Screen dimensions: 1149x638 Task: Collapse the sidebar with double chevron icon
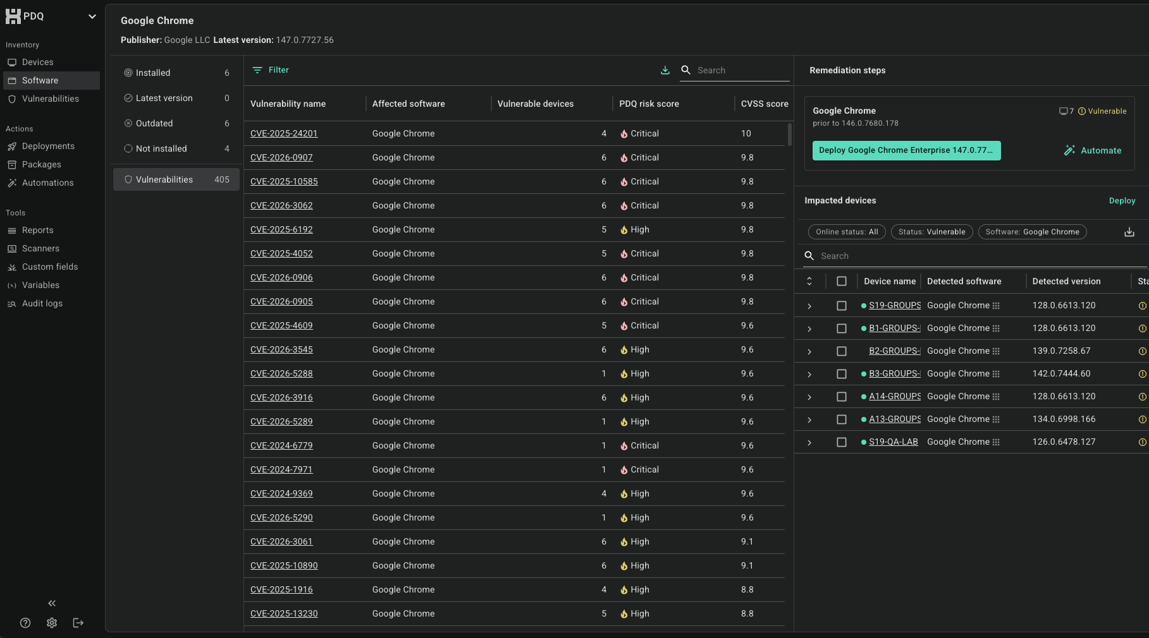[x=52, y=603]
